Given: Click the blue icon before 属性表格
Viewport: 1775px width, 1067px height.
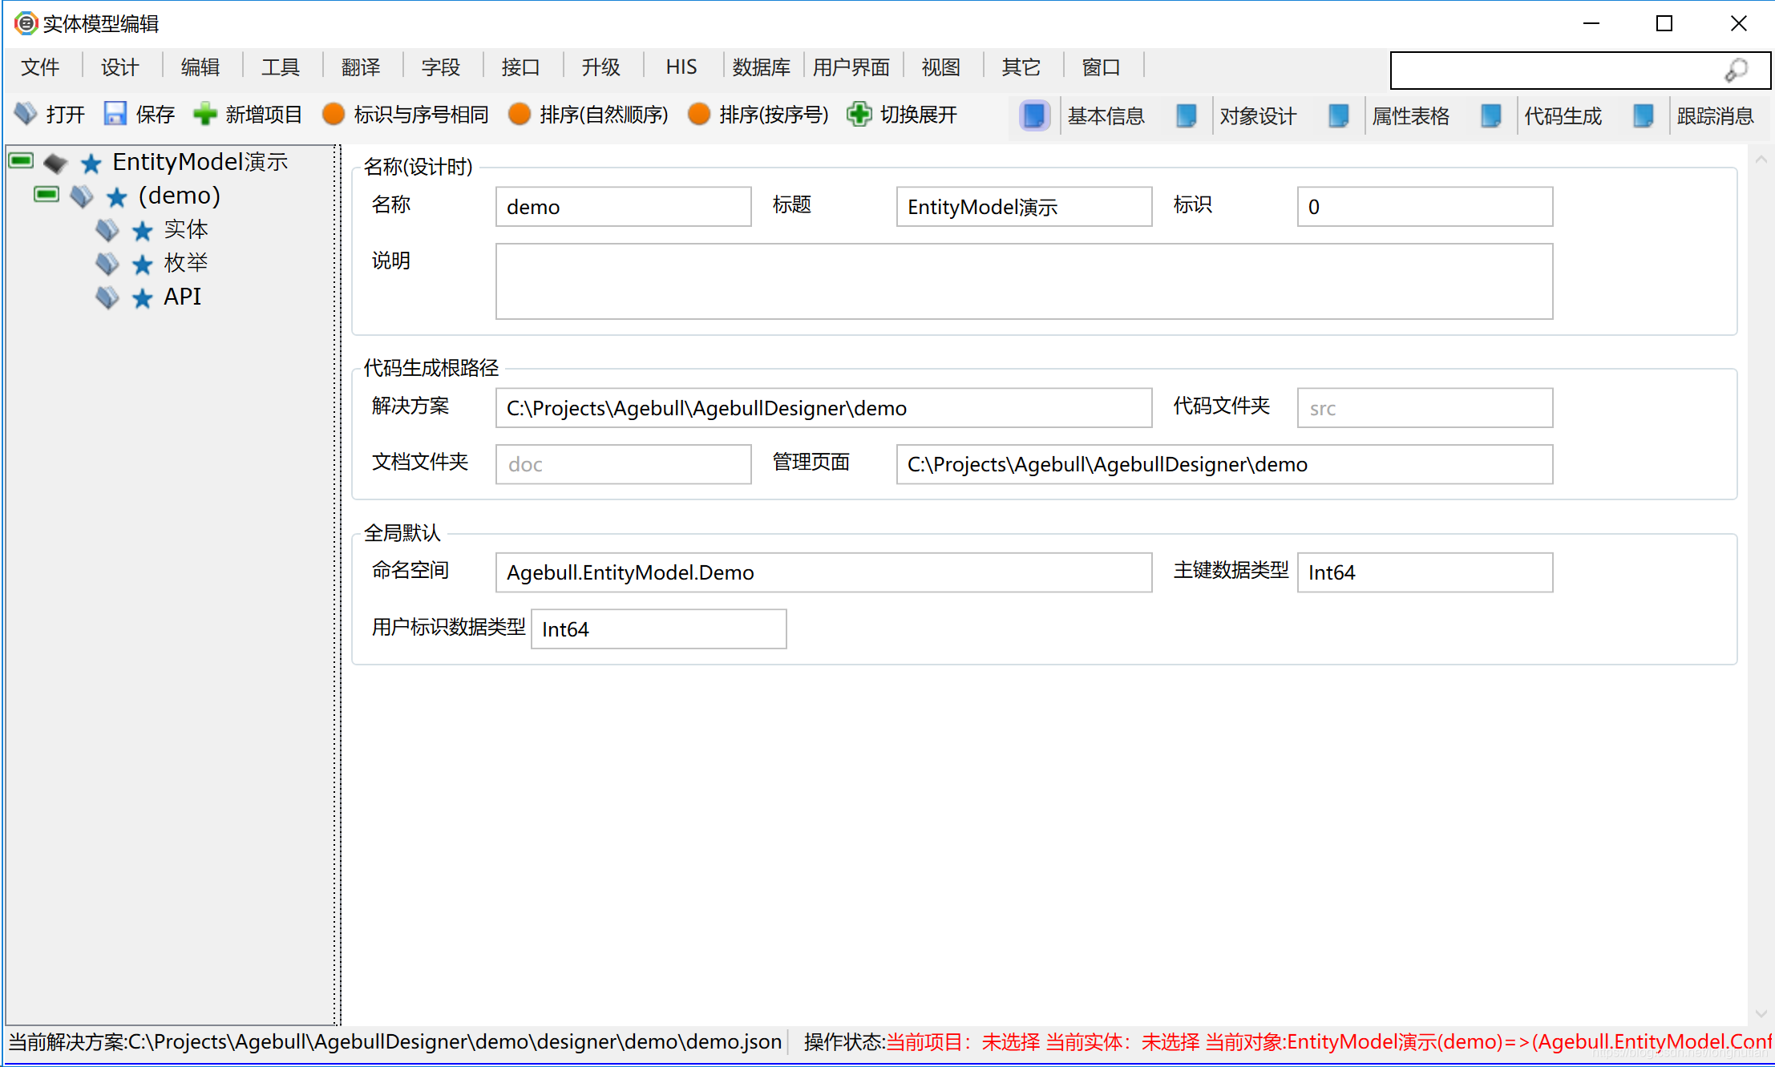Looking at the screenshot, I should (x=1339, y=115).
